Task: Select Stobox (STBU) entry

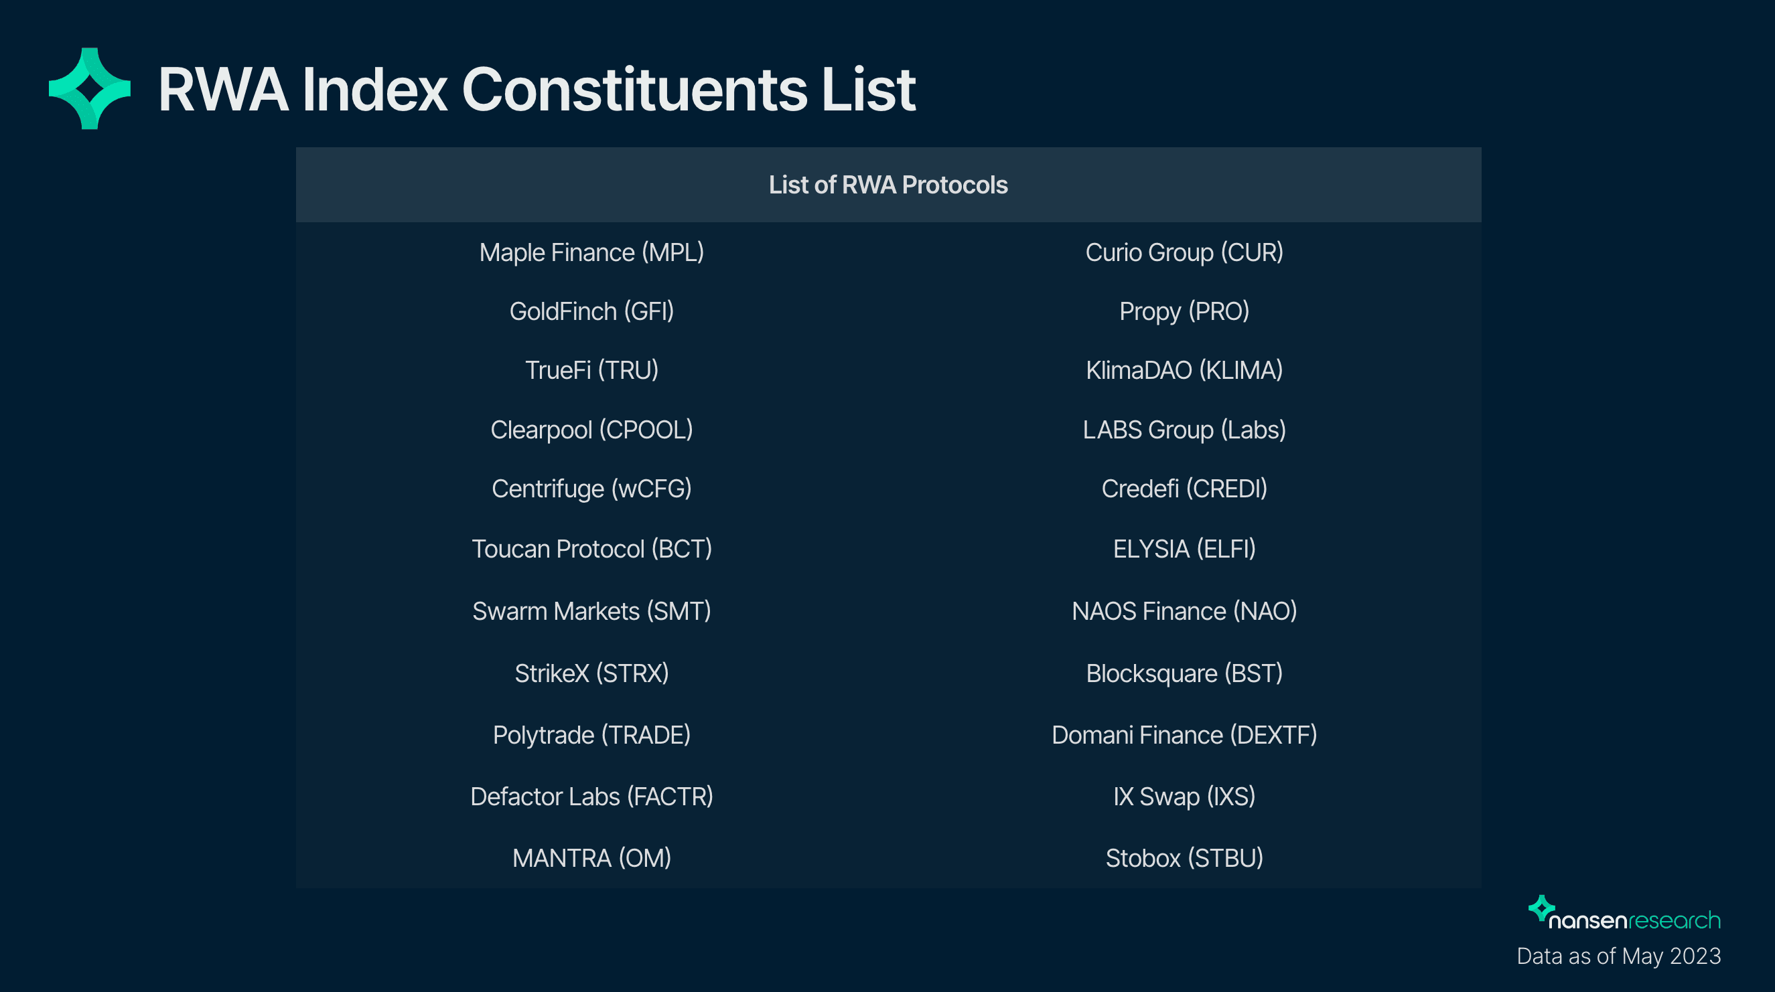Action: tap(1184, 858)
